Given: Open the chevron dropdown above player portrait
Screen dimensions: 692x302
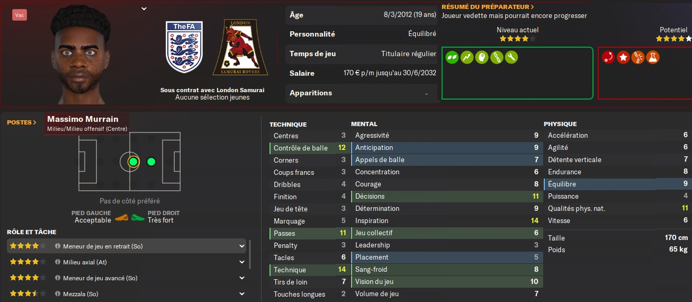Looking at the screenshot, I should (143, 8).
